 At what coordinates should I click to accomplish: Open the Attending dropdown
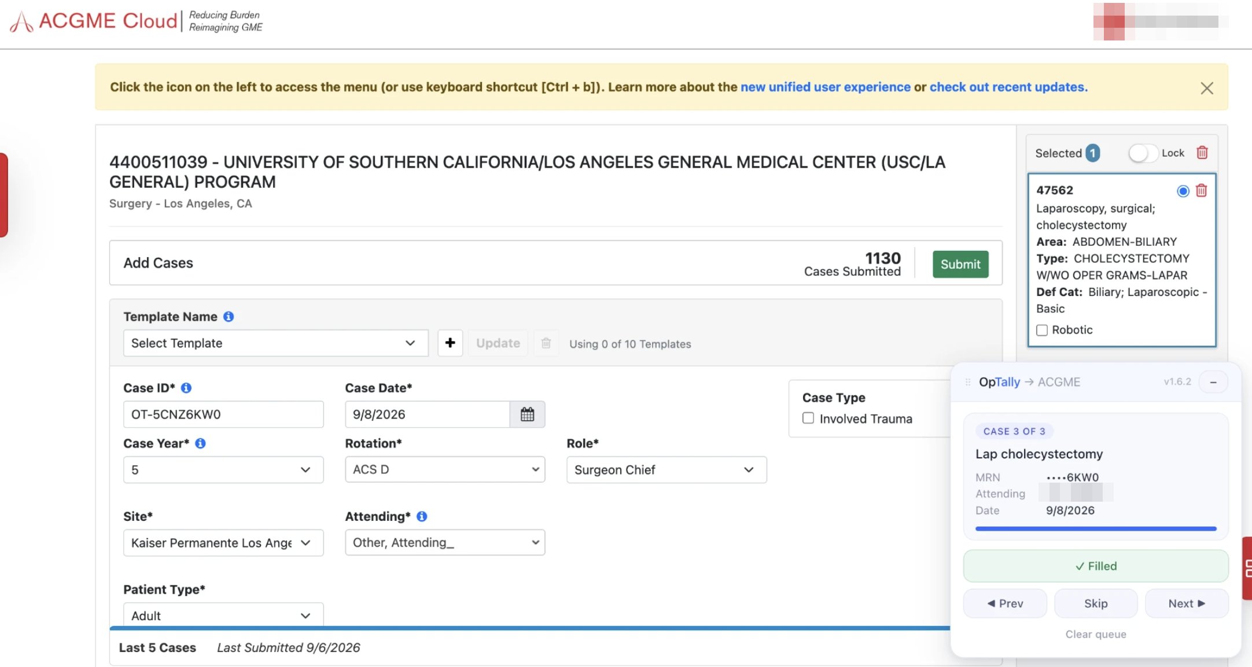tap(445, 542)
